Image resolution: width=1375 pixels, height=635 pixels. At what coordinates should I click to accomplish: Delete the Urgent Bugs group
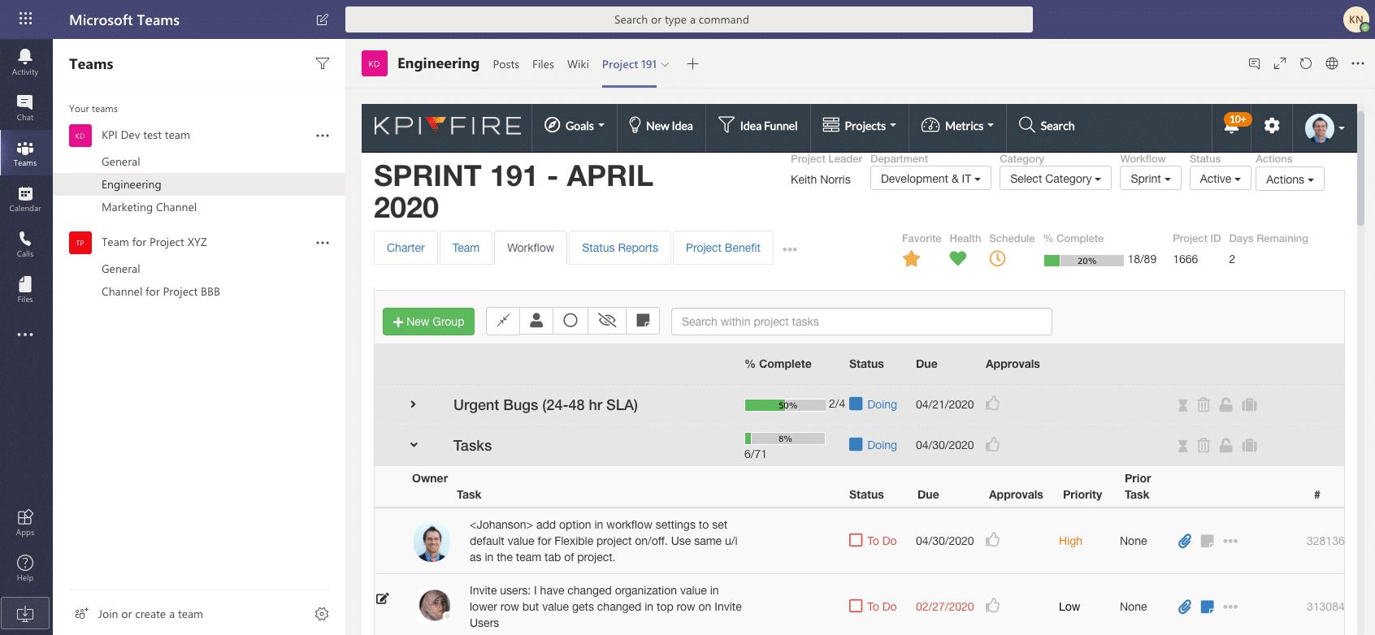coord(1204,404)
